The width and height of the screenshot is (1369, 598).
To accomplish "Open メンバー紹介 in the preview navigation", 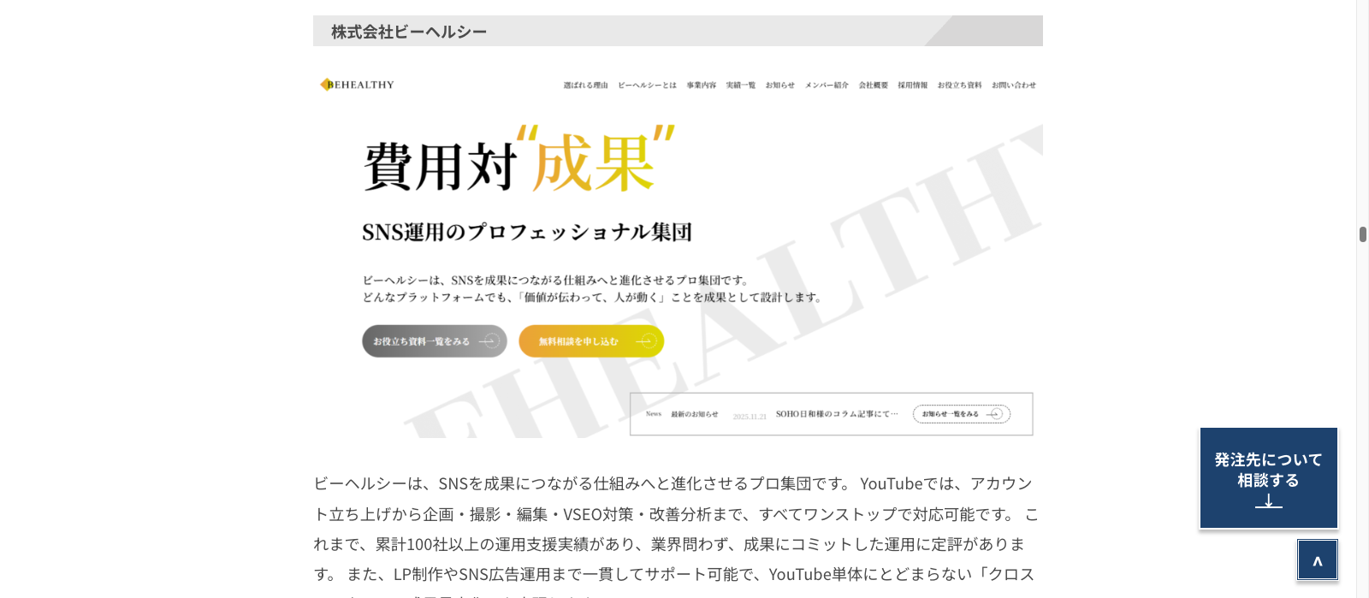I will [x=827, y=86].
